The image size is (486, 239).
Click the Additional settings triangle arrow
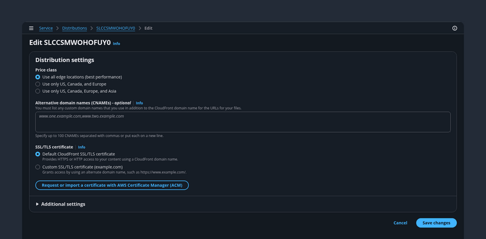tap(37, 204)
